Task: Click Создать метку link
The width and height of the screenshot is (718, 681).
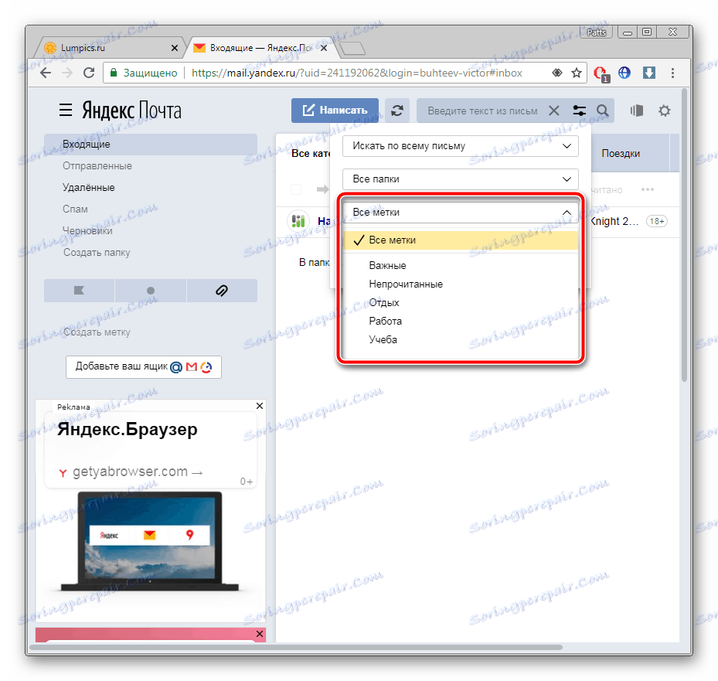Action: (x=97, y=332)
